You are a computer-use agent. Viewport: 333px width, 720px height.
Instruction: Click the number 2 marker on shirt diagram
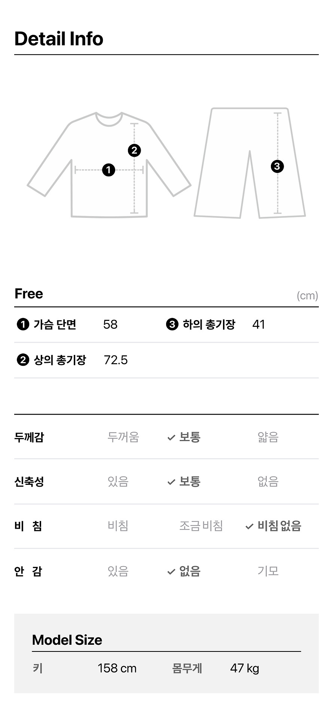pyautogui.click(x=134, y=151)
